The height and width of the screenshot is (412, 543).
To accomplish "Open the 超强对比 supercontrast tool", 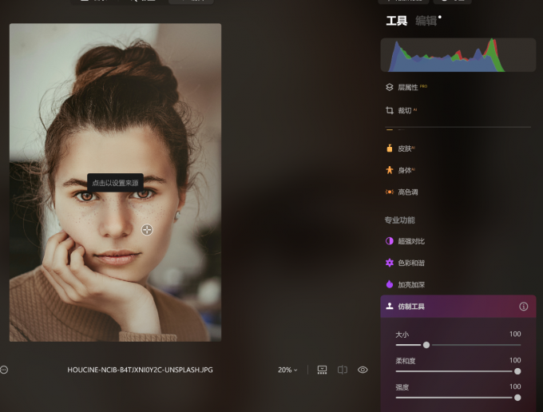I will (411, 240).
